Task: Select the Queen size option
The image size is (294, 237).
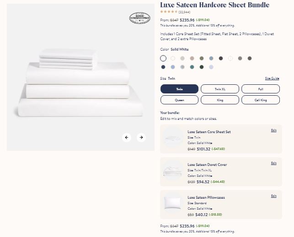Action: (179, 100)
